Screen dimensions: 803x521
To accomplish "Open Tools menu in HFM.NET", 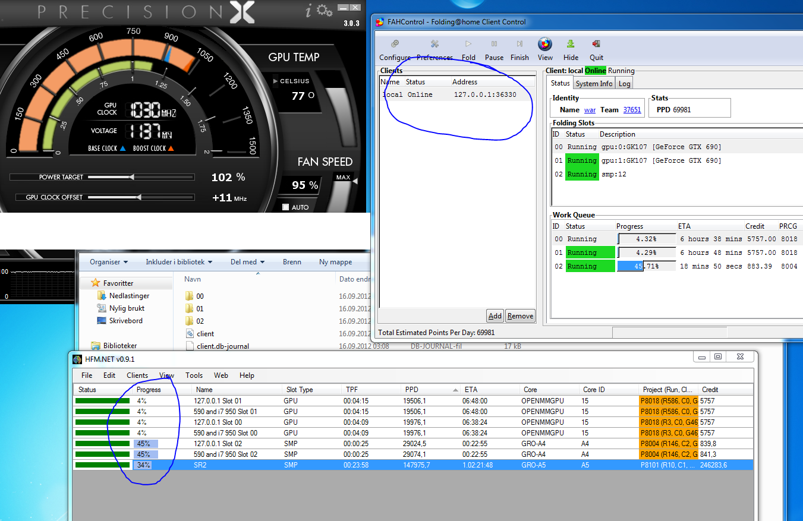I will click(194, 375).
